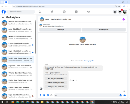Open conversation information purple icon
Image resolution: width=130 pixels, height=104 pixels.
123,19
